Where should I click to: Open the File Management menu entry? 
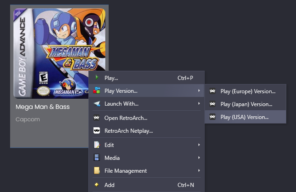point(146,170)
